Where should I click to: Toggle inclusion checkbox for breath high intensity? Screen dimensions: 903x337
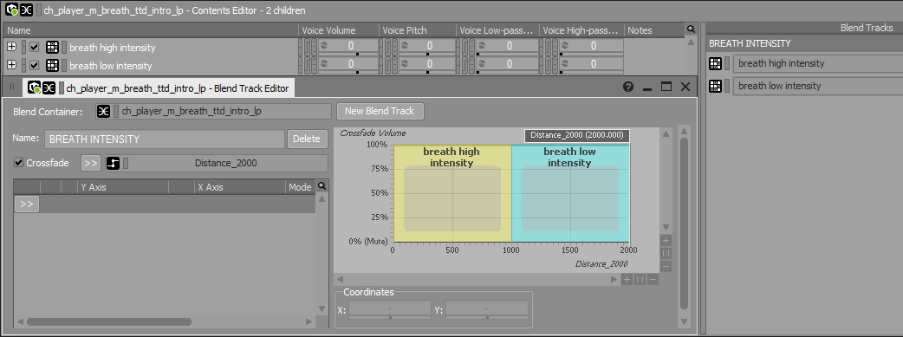35,48
